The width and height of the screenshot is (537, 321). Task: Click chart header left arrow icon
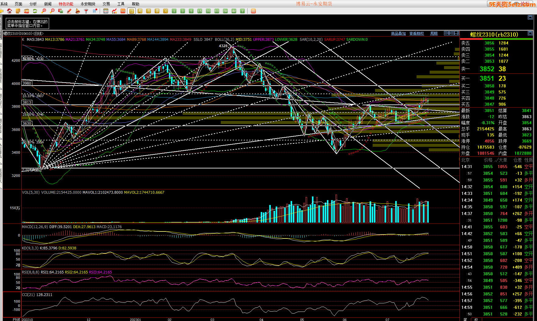coord(446,33)
